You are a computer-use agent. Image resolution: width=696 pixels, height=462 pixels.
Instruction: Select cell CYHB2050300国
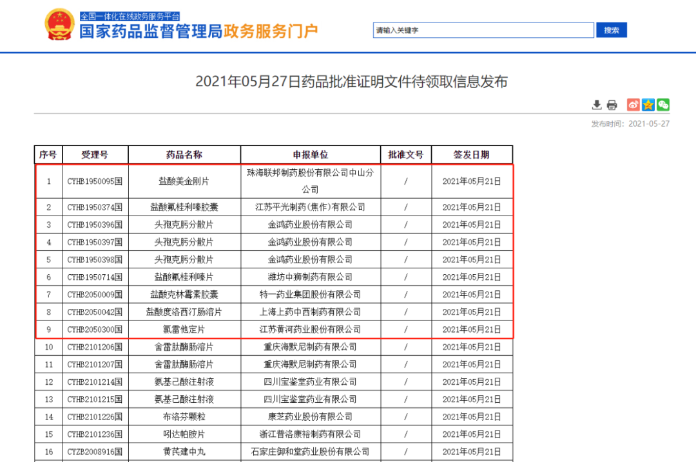[95, 329]
